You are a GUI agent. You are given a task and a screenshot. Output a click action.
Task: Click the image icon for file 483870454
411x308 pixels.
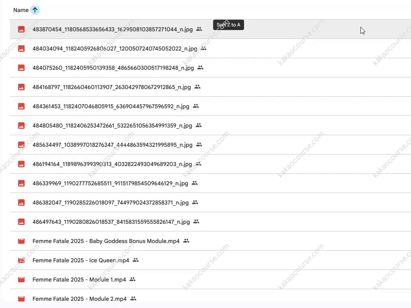(x=21, y=29)
